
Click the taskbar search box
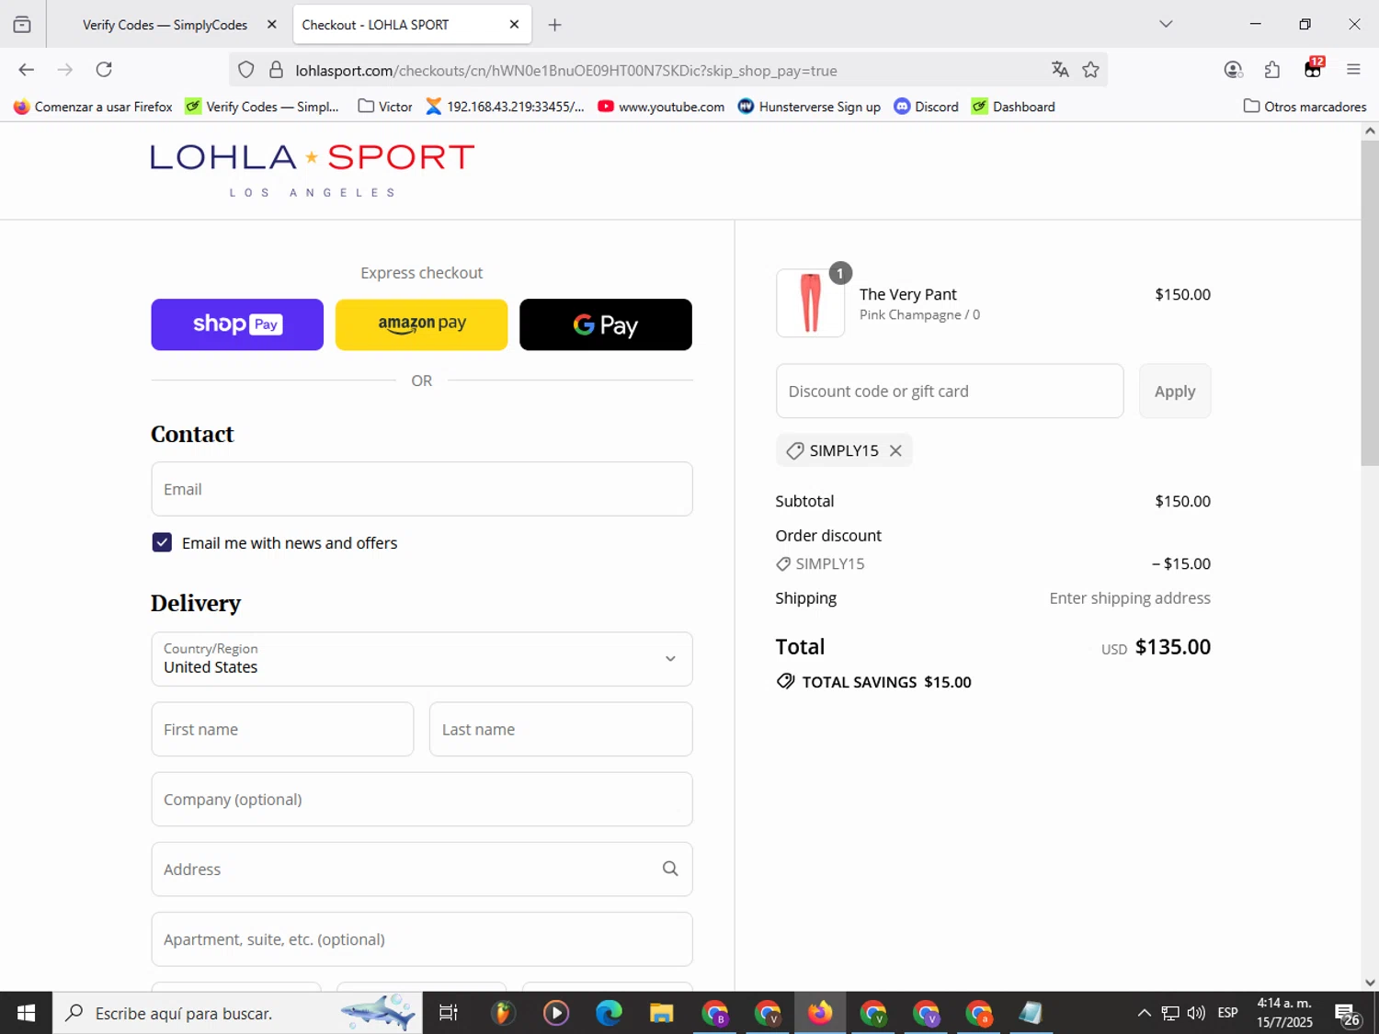tap(237, 1013)
